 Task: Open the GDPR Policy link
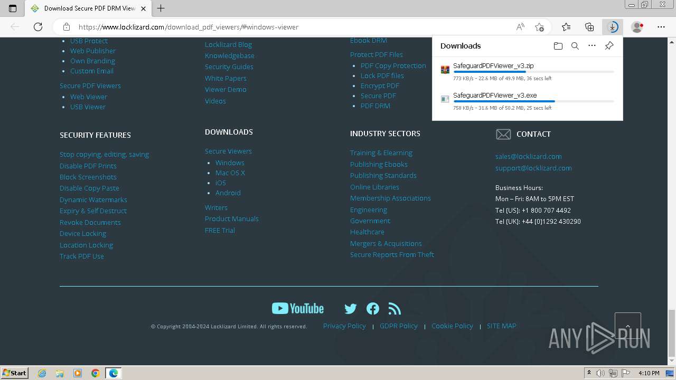click(399, 326)
